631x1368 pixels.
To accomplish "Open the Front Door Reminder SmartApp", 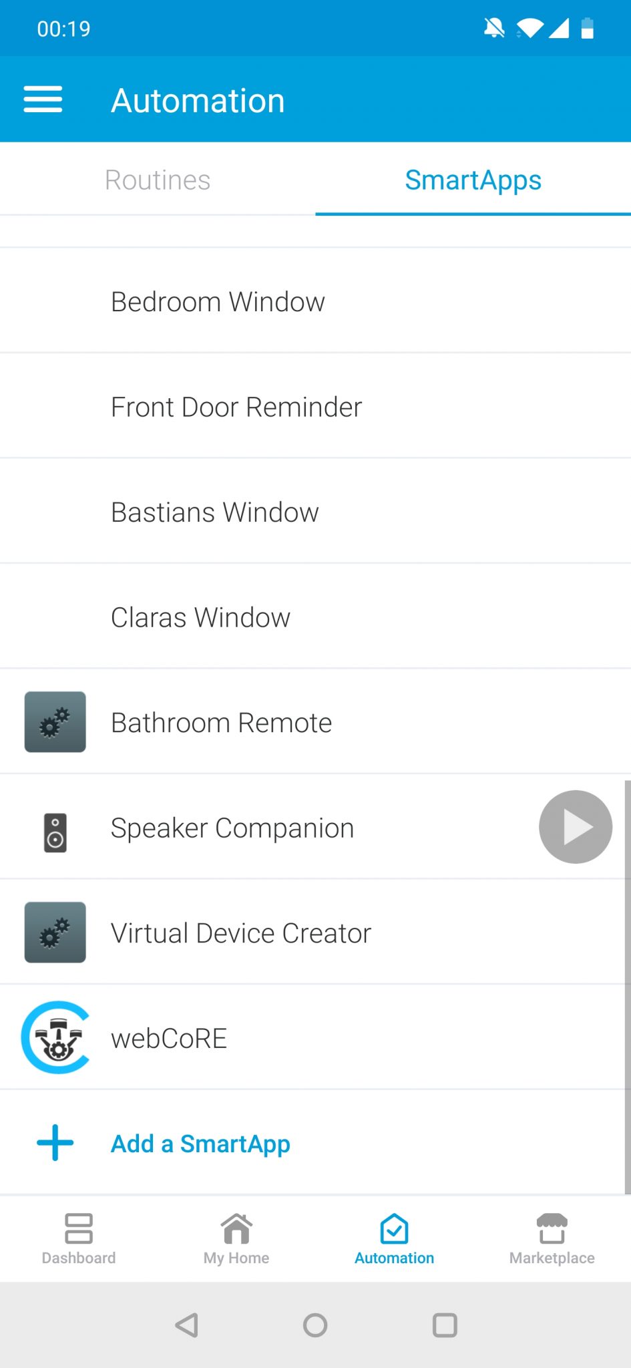I will click(x=236, y=407).
